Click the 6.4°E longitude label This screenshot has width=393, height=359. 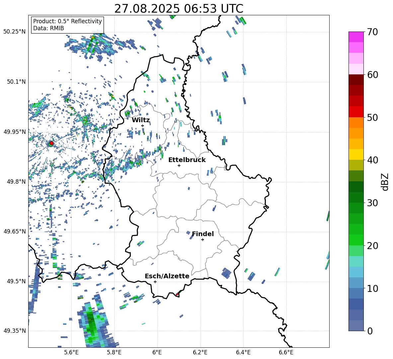(243, 352)
